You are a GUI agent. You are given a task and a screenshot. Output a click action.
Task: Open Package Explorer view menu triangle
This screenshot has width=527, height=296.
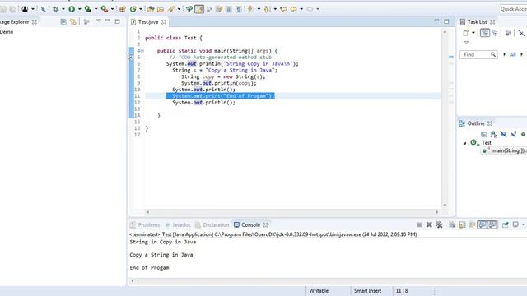click(99, 21)
